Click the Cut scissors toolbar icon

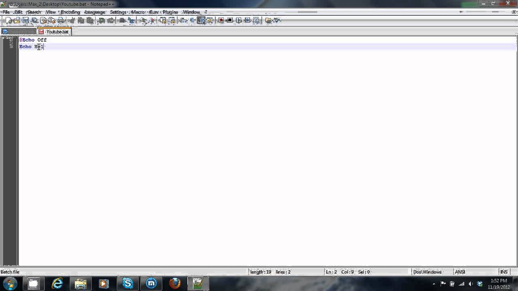click(72, 20)
